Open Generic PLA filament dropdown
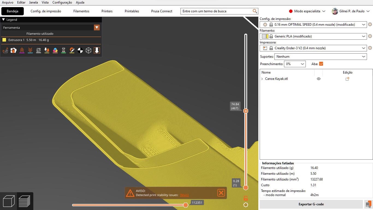The width and height of the screenshot is (373, 210). click(x=313, y=36)
